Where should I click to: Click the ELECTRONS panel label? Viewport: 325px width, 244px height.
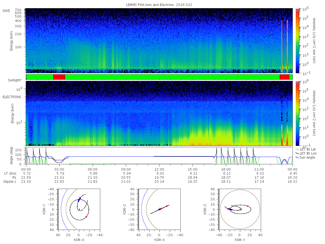click(12, 97)
